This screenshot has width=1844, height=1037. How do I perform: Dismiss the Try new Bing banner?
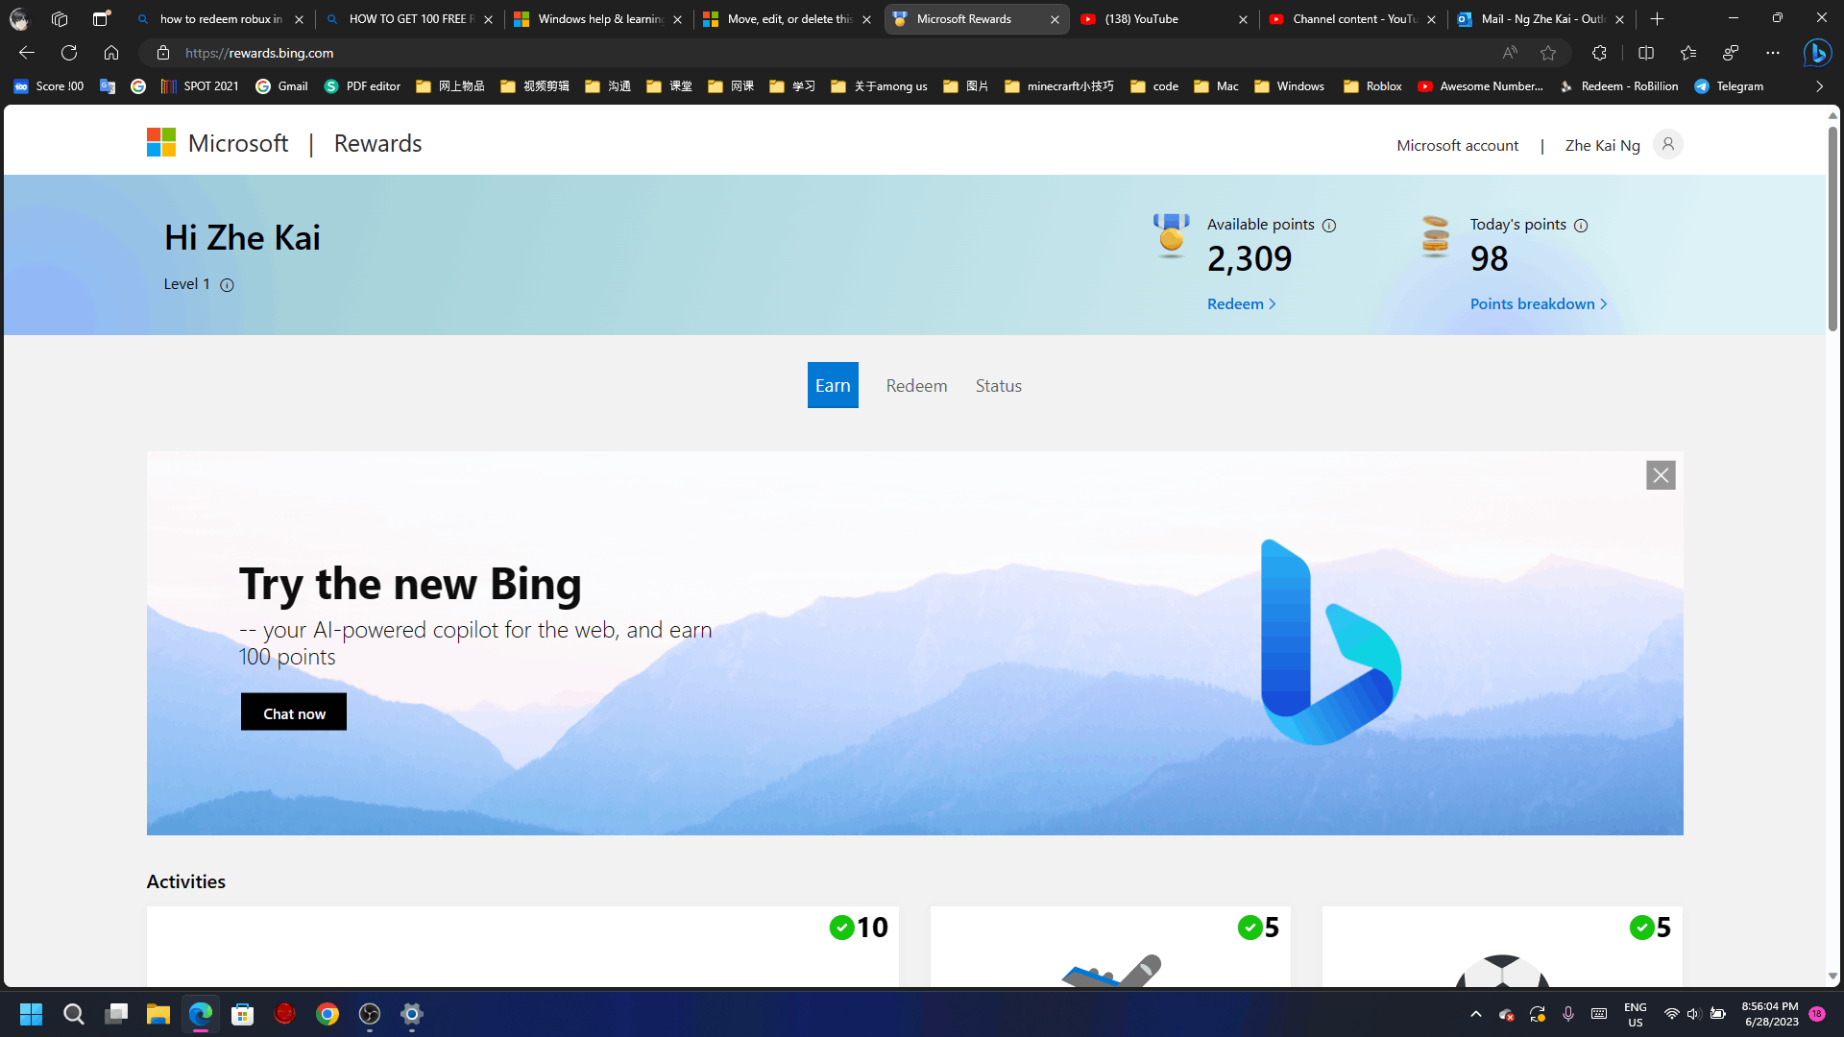1662,473
